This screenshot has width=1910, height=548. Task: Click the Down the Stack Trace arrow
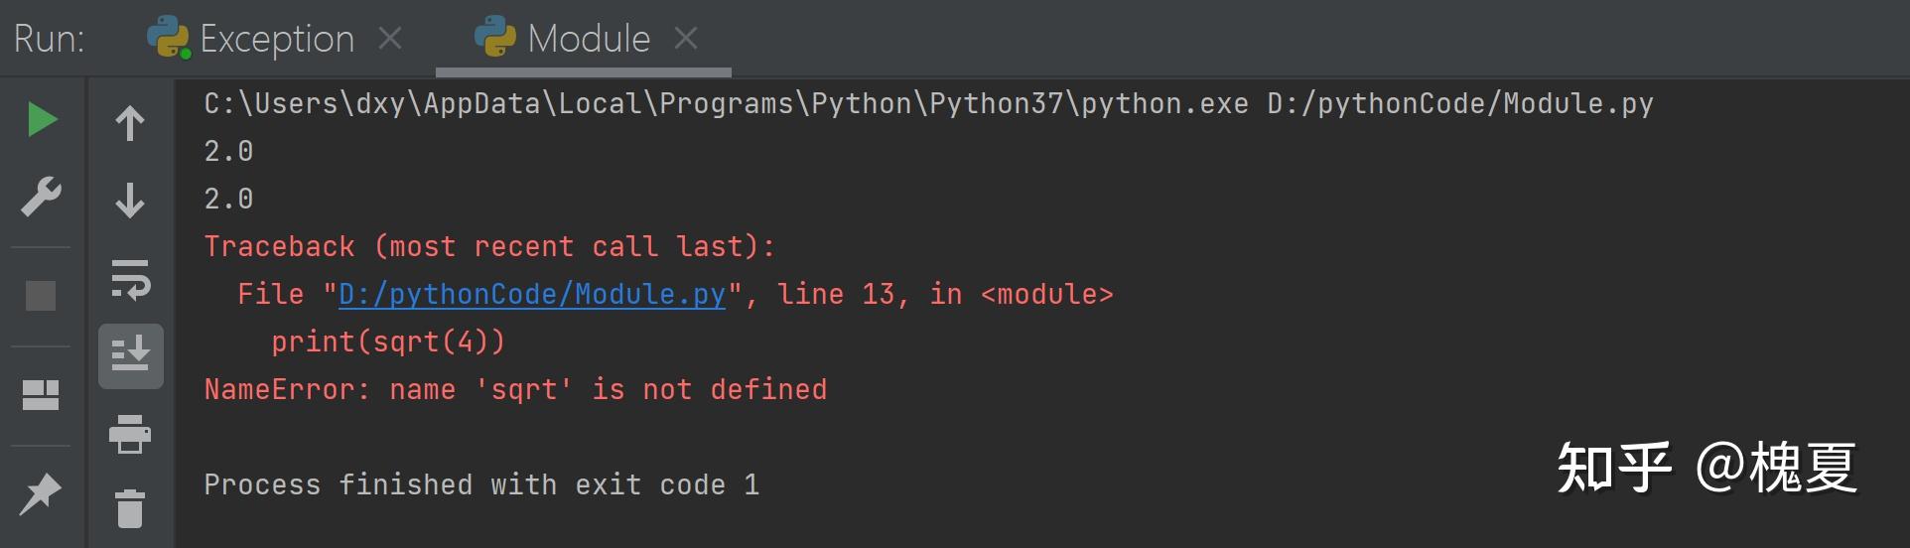(130, 200)
